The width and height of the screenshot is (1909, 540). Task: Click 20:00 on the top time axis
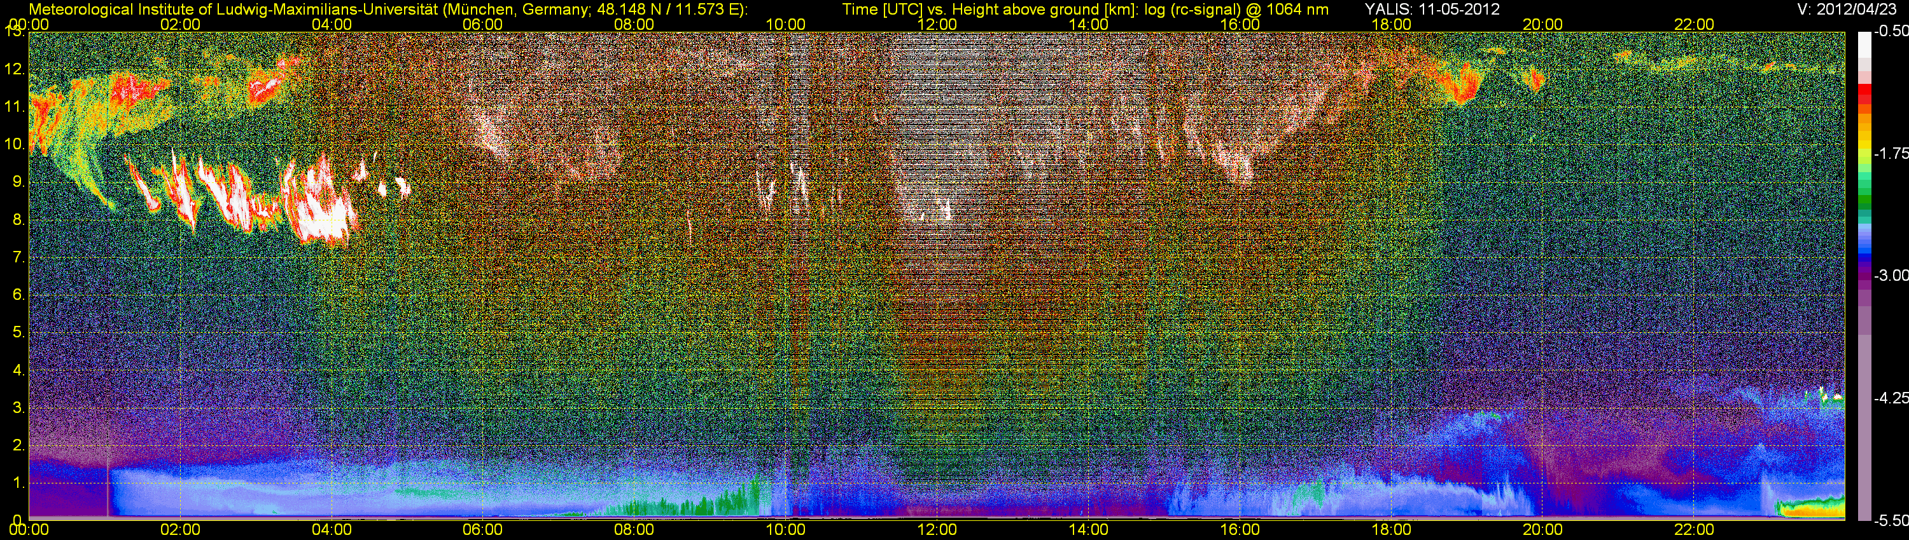coord(1543,24)
